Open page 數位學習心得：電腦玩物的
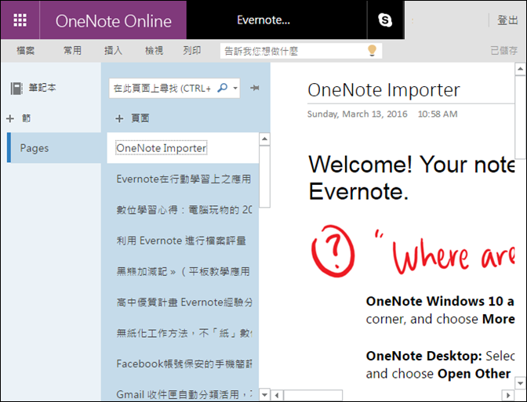Image resolution: width=527 pixels, height=402 pixels. [x=183, y=210]
